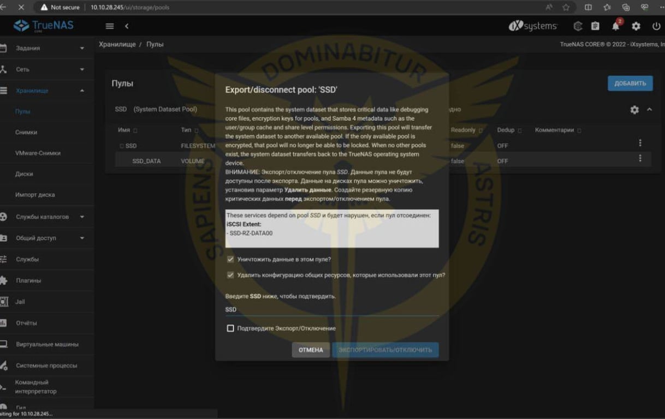Open 'Виртуальные машины' in the sidebar
The image size is (665, 419).
point(47,344)
